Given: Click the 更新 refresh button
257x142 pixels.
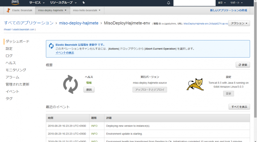Looking at the screenshot, I should (x=243, y=65).
